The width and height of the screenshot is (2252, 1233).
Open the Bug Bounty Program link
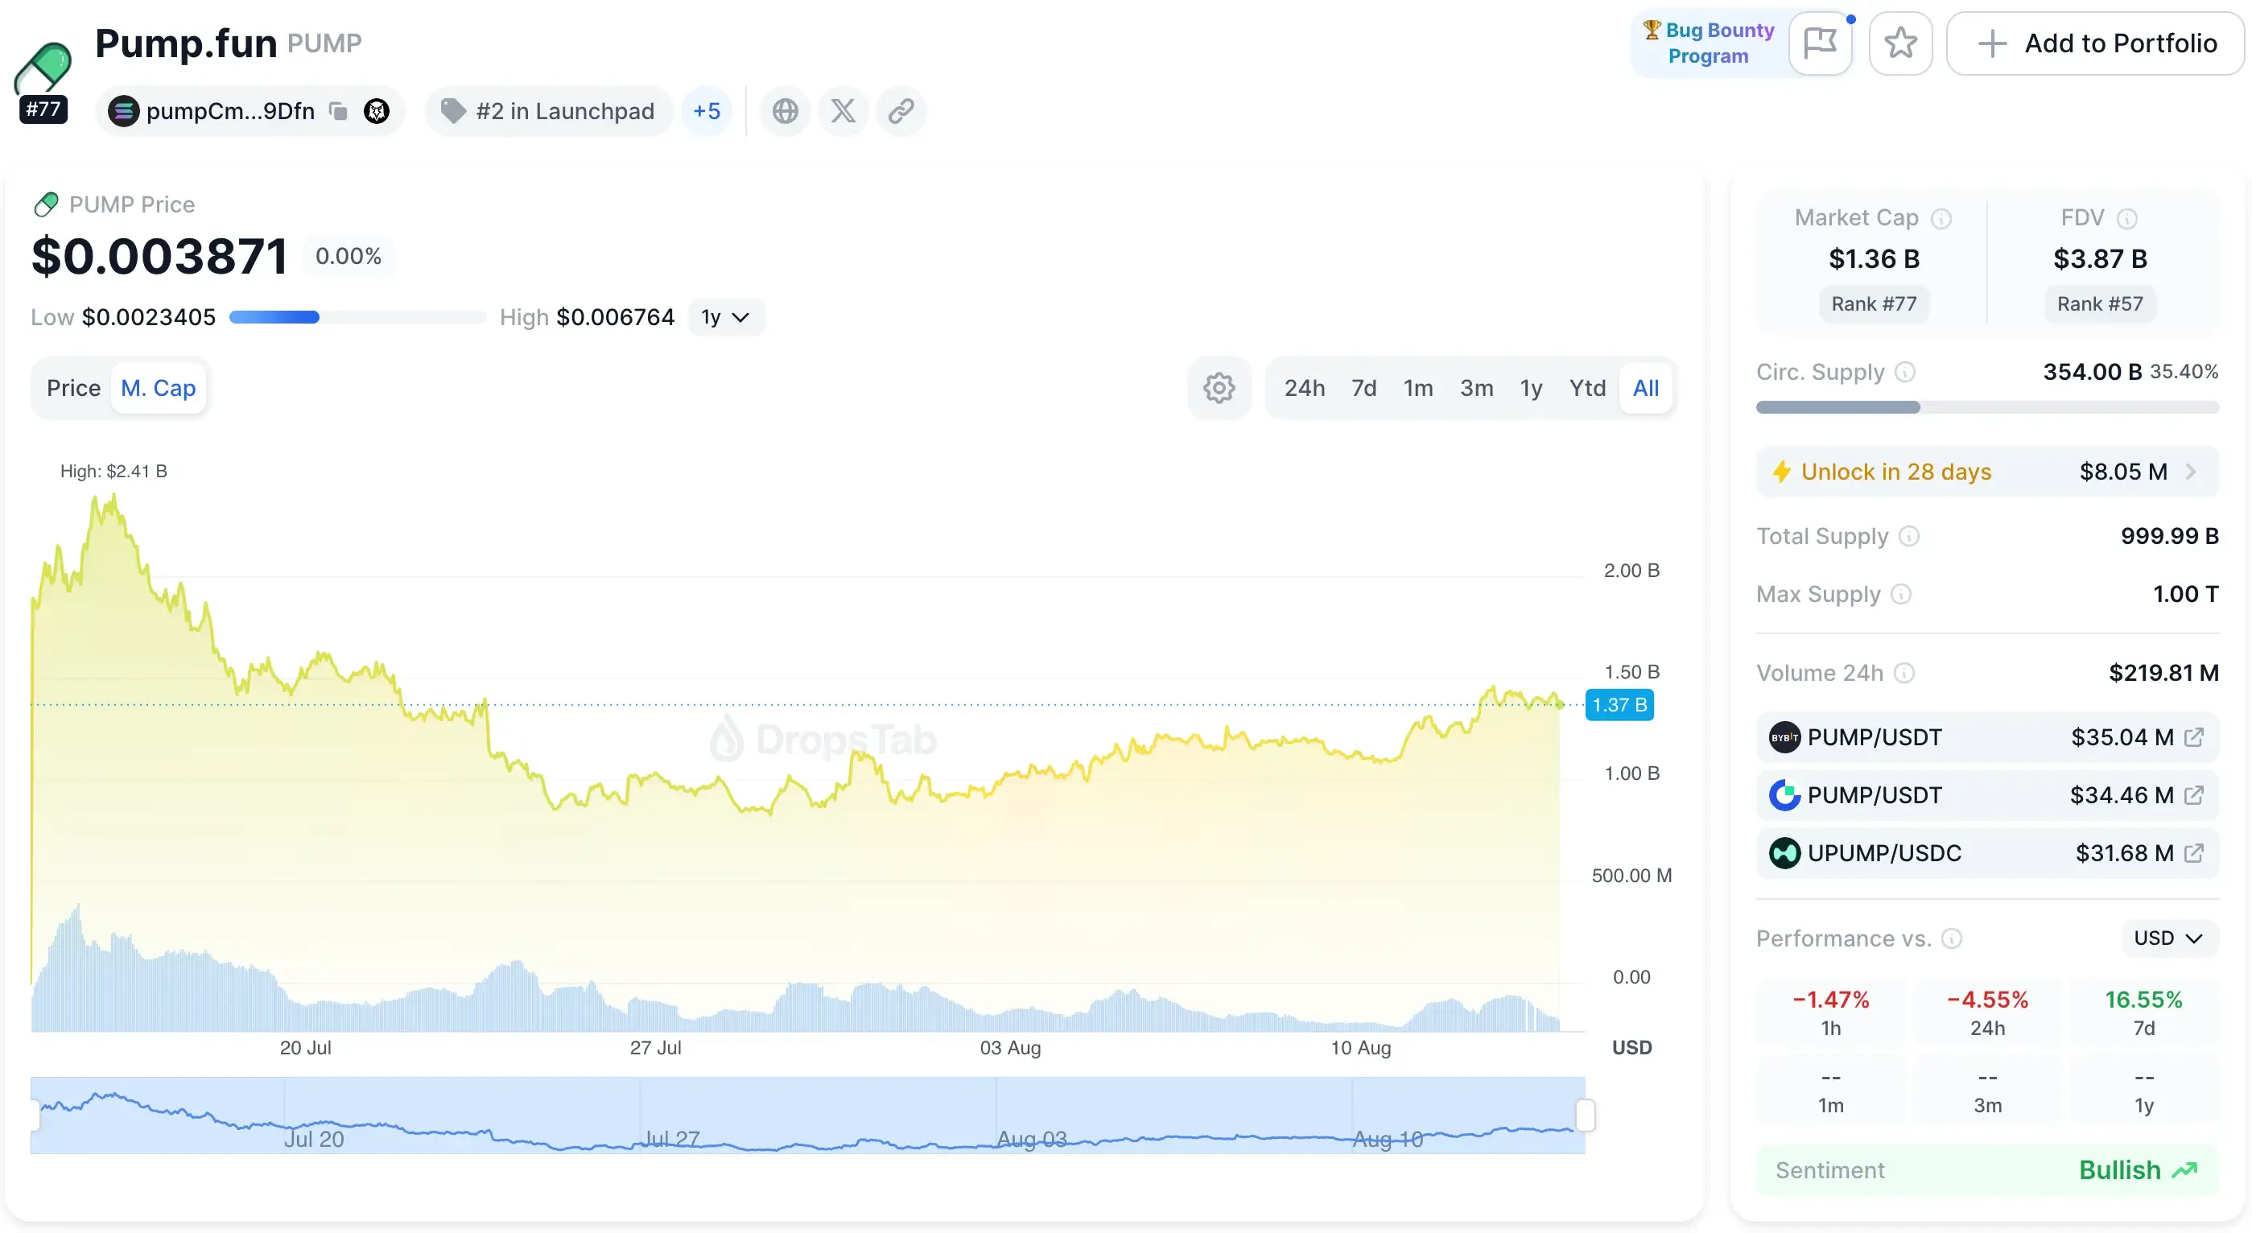click(x=1710, y=43)
